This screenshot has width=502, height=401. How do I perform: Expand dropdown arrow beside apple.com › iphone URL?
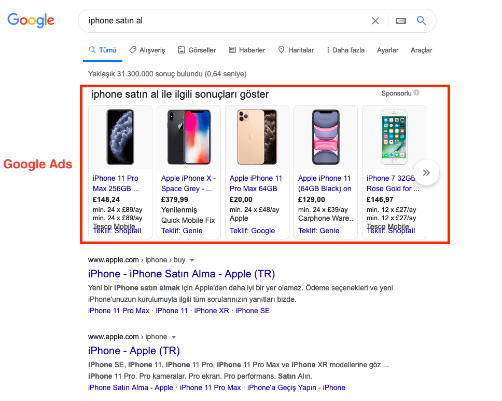(174, 337)
